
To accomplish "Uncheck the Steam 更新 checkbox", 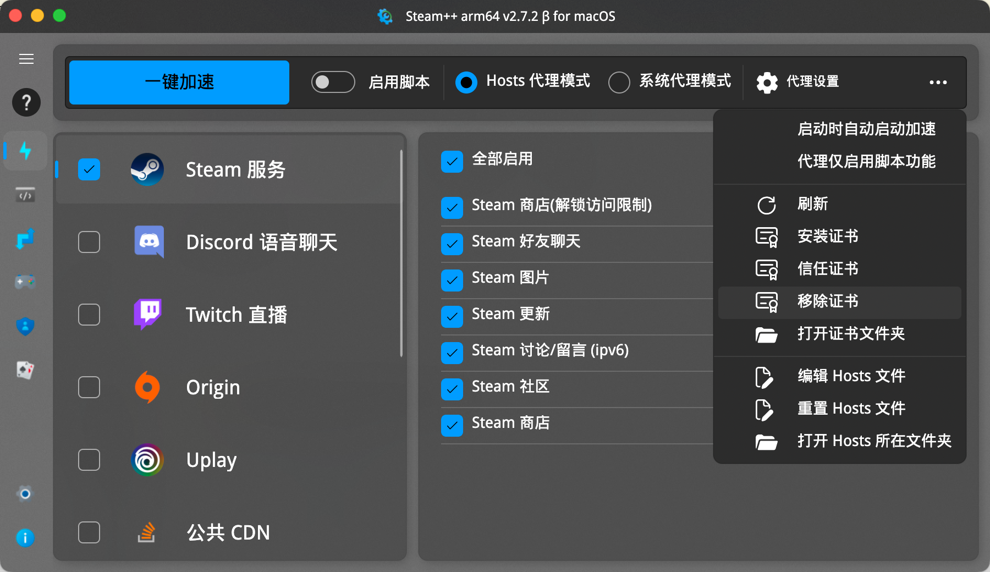I will coord(452,317).
